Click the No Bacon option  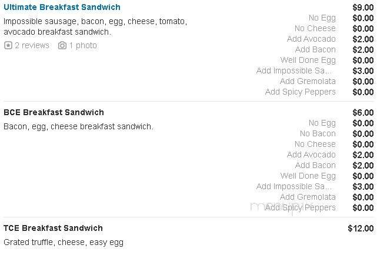tap(318, 133)
